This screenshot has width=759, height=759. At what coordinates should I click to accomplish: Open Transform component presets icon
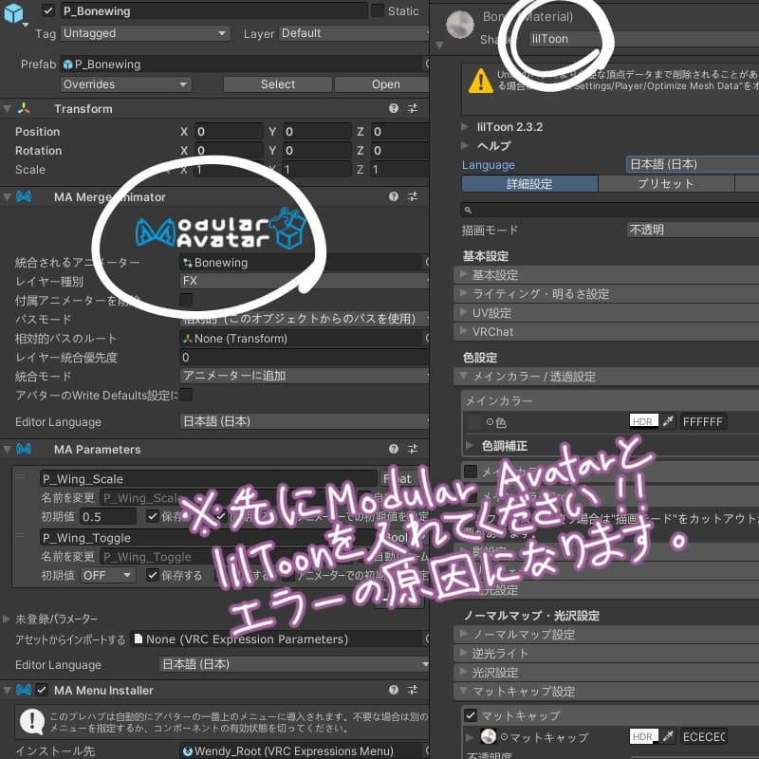click(413, 108)
